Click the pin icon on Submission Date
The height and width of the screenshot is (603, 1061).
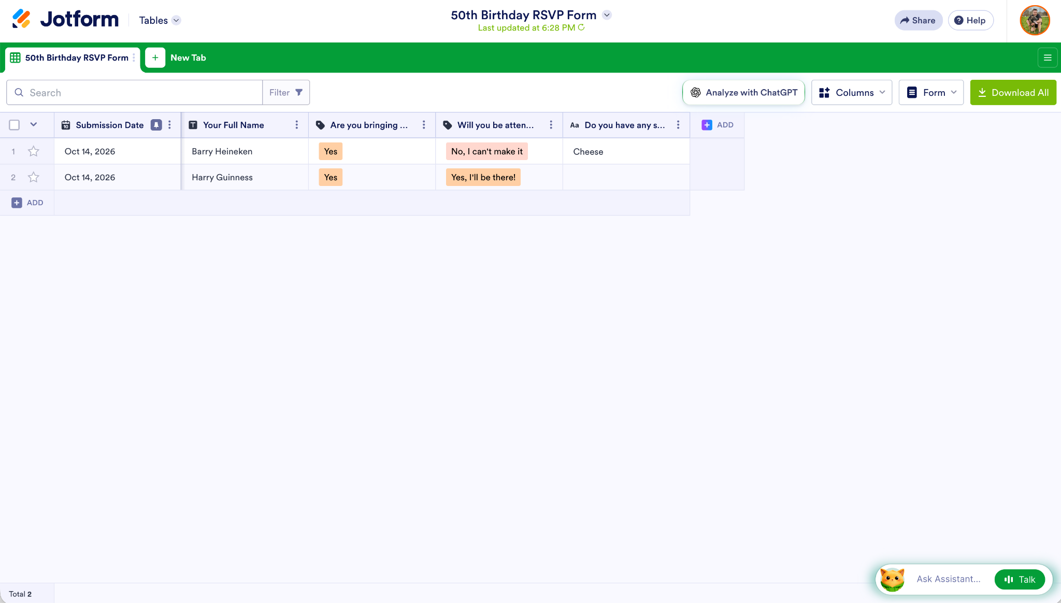pyautogui.click(x=156, y=125)
